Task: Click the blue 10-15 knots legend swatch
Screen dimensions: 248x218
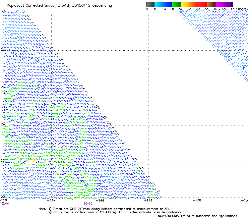Action: [168, 4]
